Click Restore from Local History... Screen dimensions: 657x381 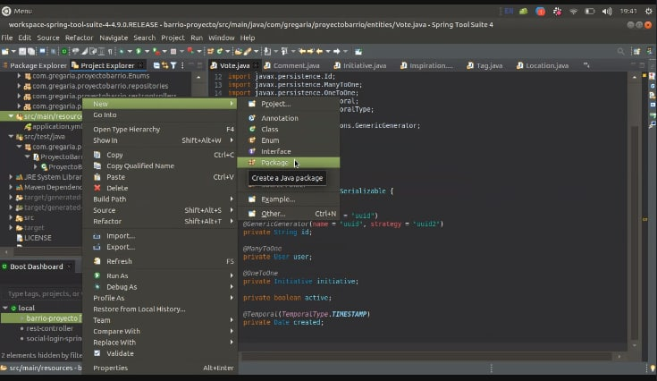click(159, 309)
